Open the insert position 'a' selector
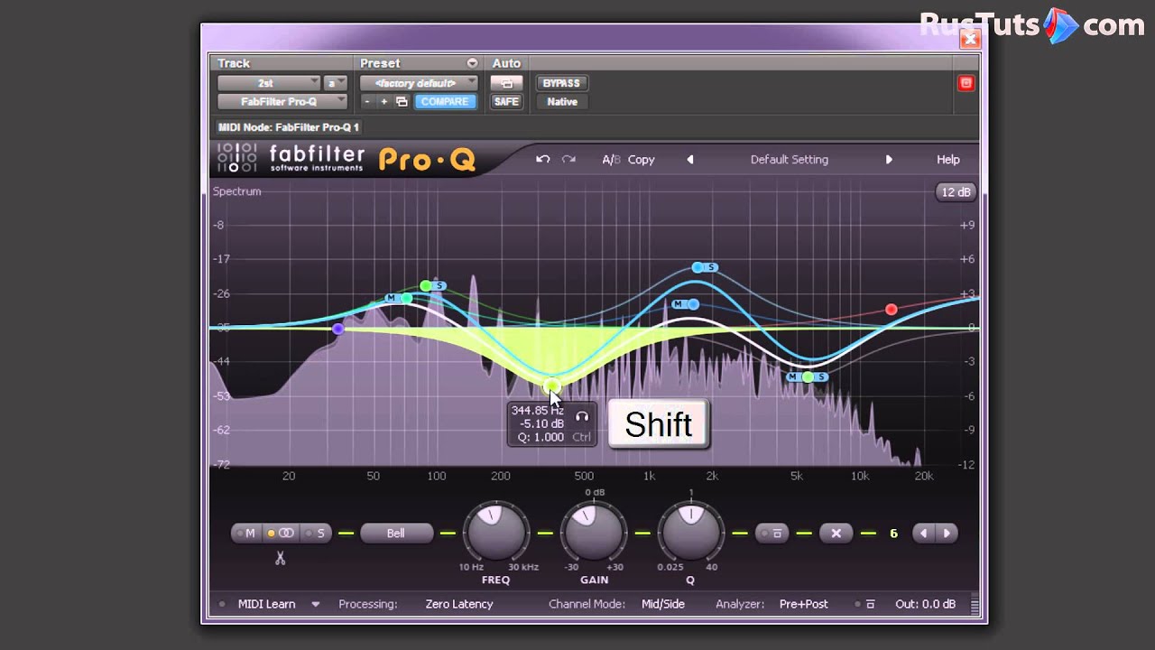The height and width of the screenshot is (650, 1155). (x=336, y=83)
